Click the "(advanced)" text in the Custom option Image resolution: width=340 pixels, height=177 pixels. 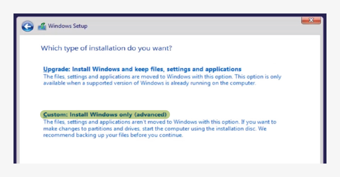tap(150, 114)
